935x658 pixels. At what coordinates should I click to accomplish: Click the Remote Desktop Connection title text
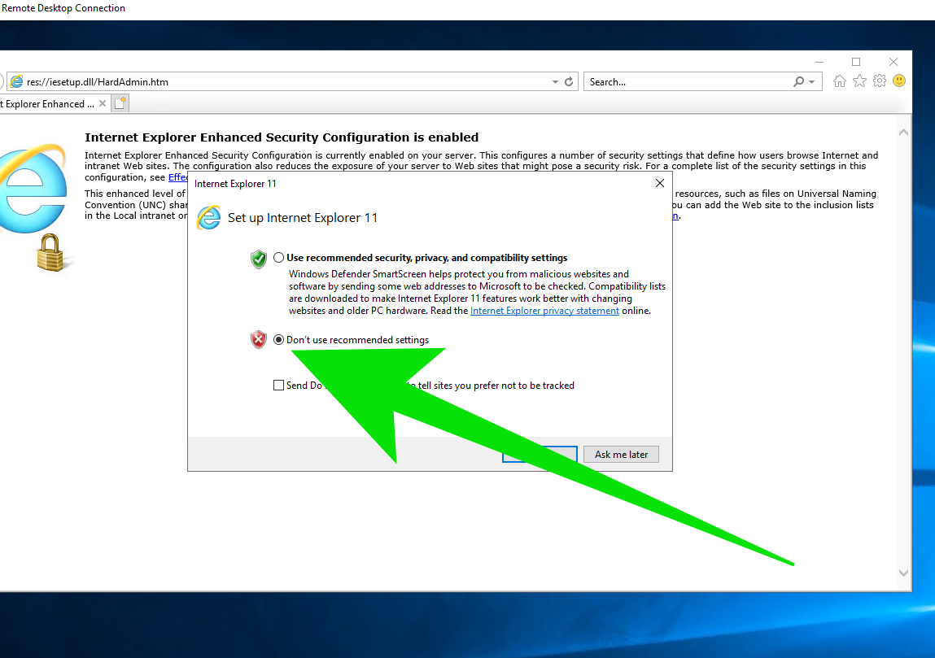(63, 8)
